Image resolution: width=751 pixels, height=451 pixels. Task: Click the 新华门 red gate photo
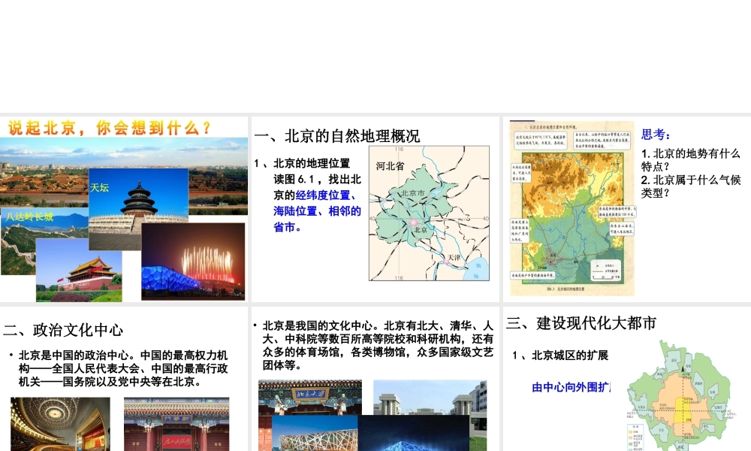point(176,424)
